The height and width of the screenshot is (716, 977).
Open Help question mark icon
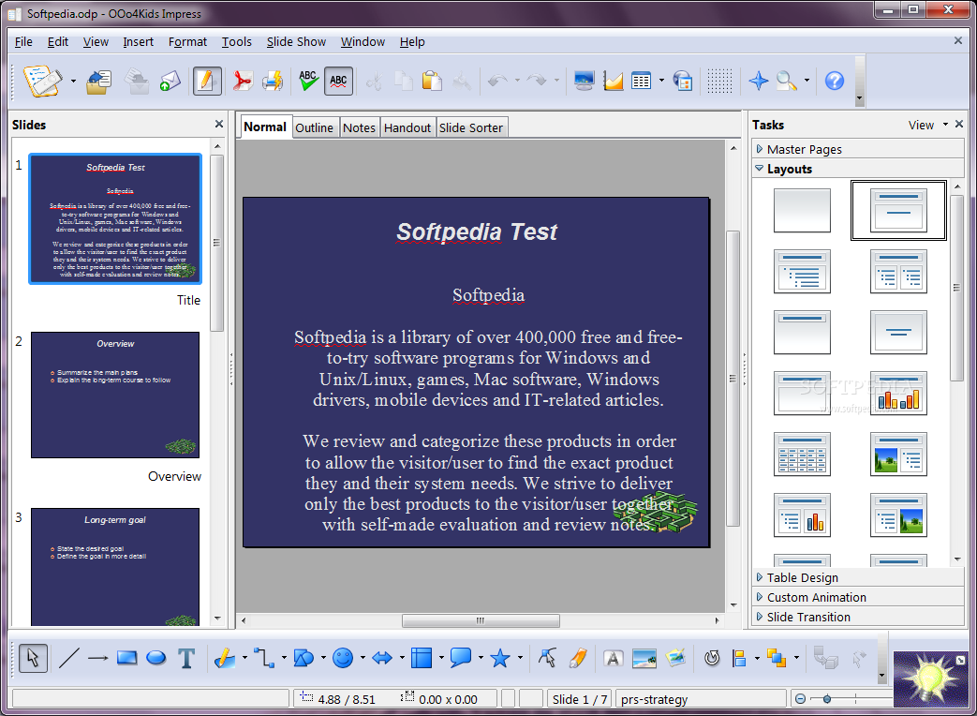tap(835, 81)
